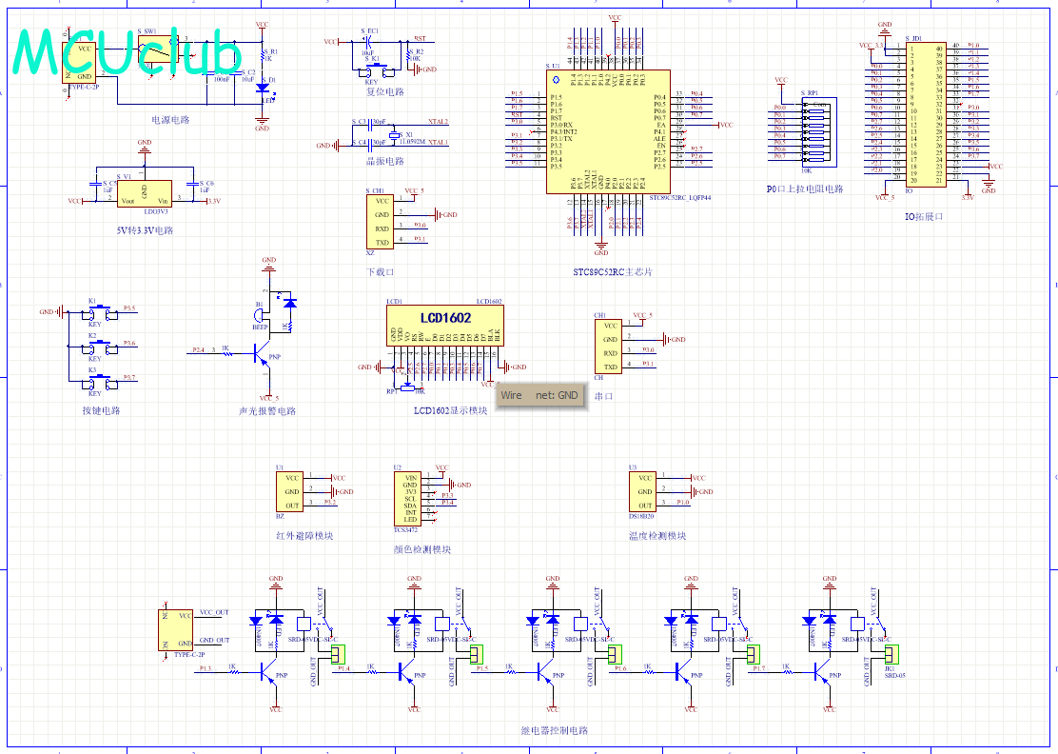Click the CH1 serial port connector

point(610,347)
